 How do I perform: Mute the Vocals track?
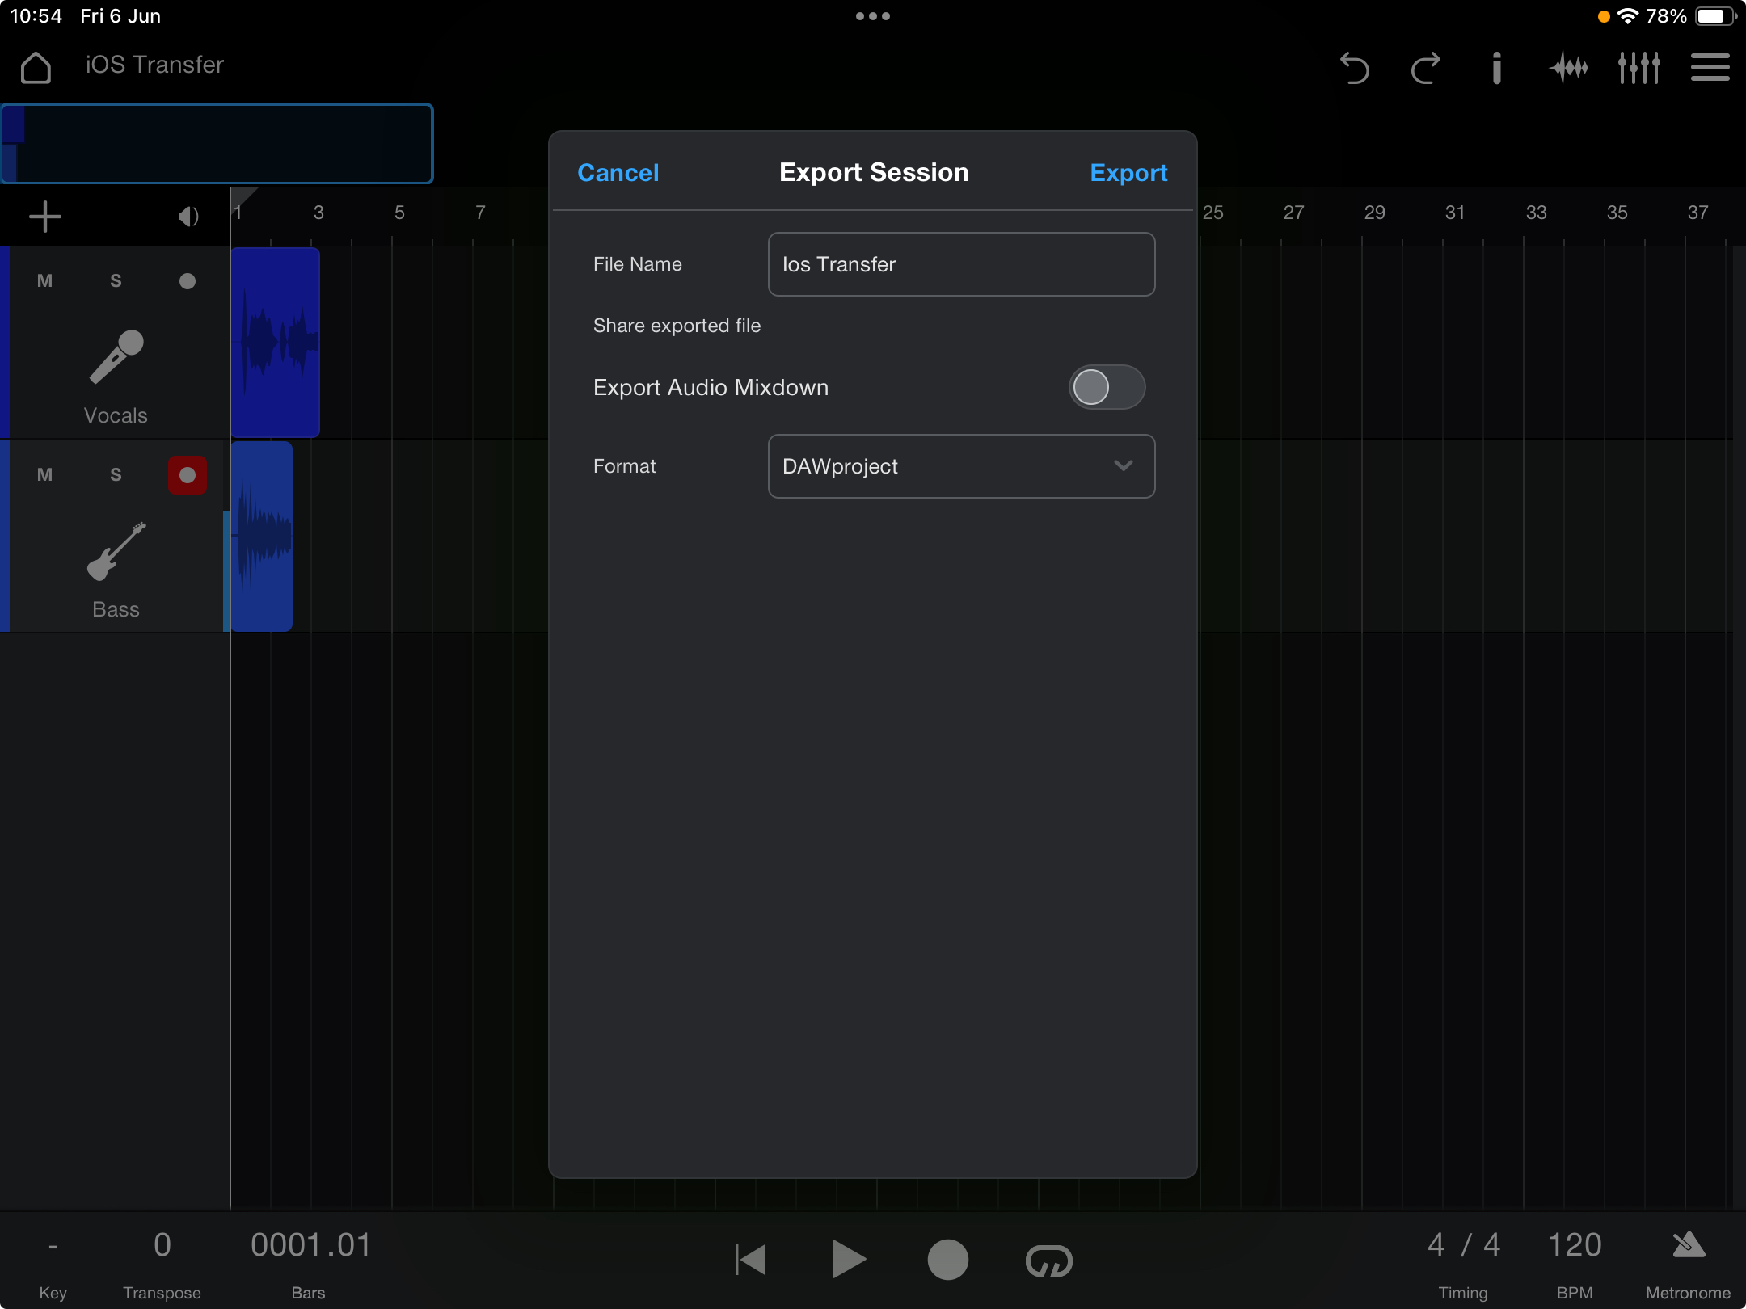tap(44, 280)
